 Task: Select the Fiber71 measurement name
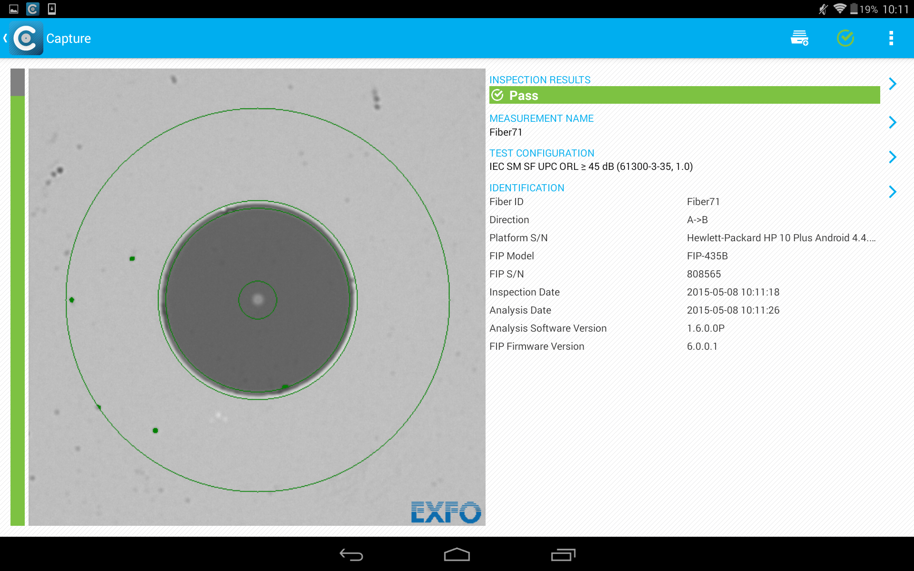506,132
